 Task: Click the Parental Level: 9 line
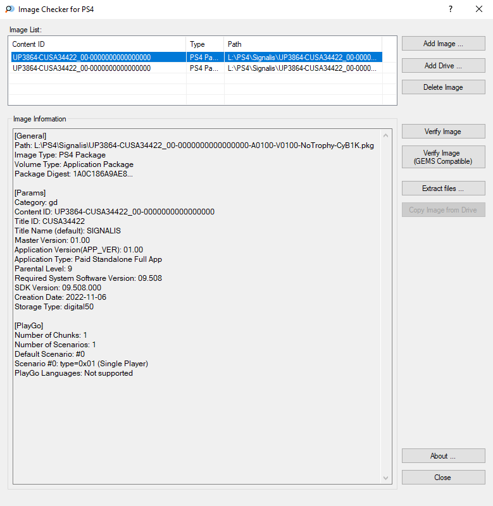point(43,269)
